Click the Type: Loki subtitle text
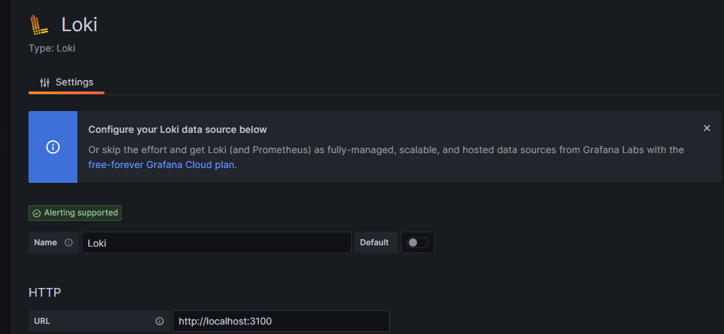Screen dimensions: 724x334 [x=52, y=48]
